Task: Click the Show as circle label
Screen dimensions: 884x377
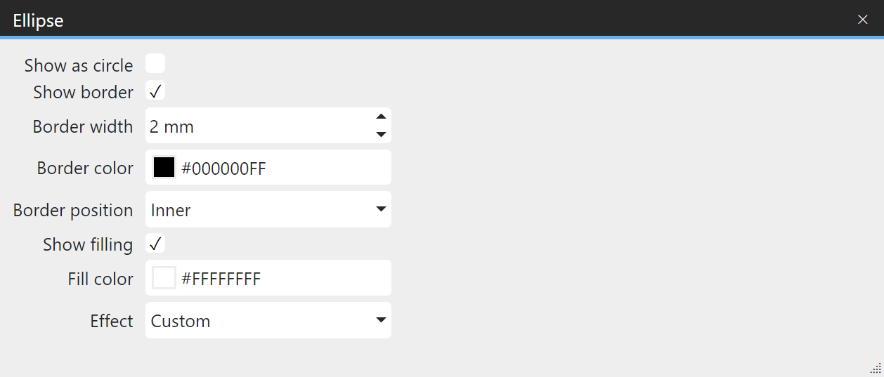Action: 79,65
